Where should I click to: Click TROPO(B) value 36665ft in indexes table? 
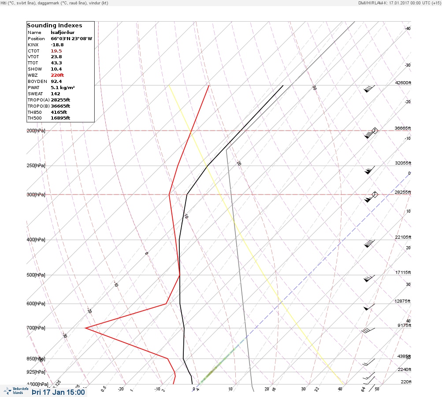pyautogui.click(x=60, y=106)
